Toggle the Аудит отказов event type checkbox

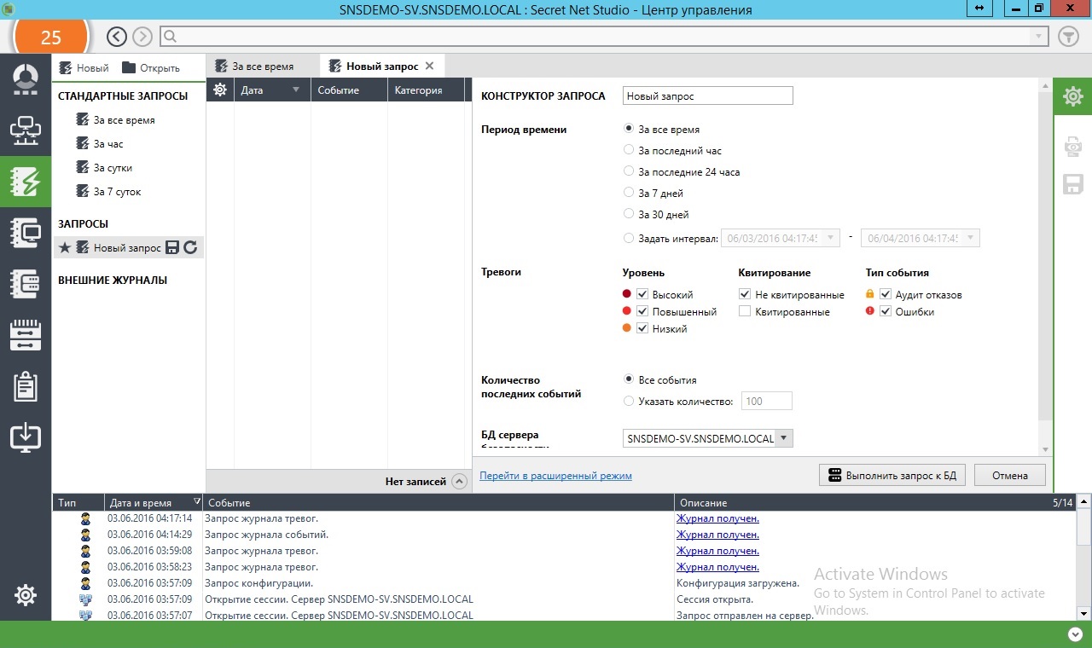(x=886, y=294)
